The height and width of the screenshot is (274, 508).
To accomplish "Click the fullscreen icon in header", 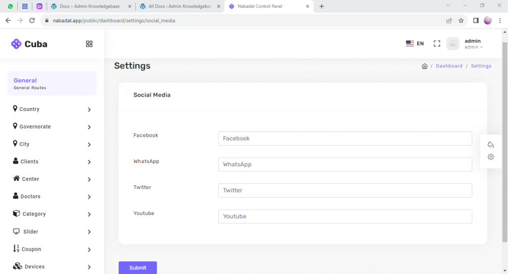I will click(437, 44).
